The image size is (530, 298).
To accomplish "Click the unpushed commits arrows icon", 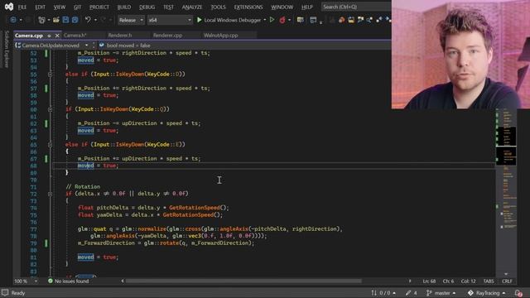I will (373, 293).
